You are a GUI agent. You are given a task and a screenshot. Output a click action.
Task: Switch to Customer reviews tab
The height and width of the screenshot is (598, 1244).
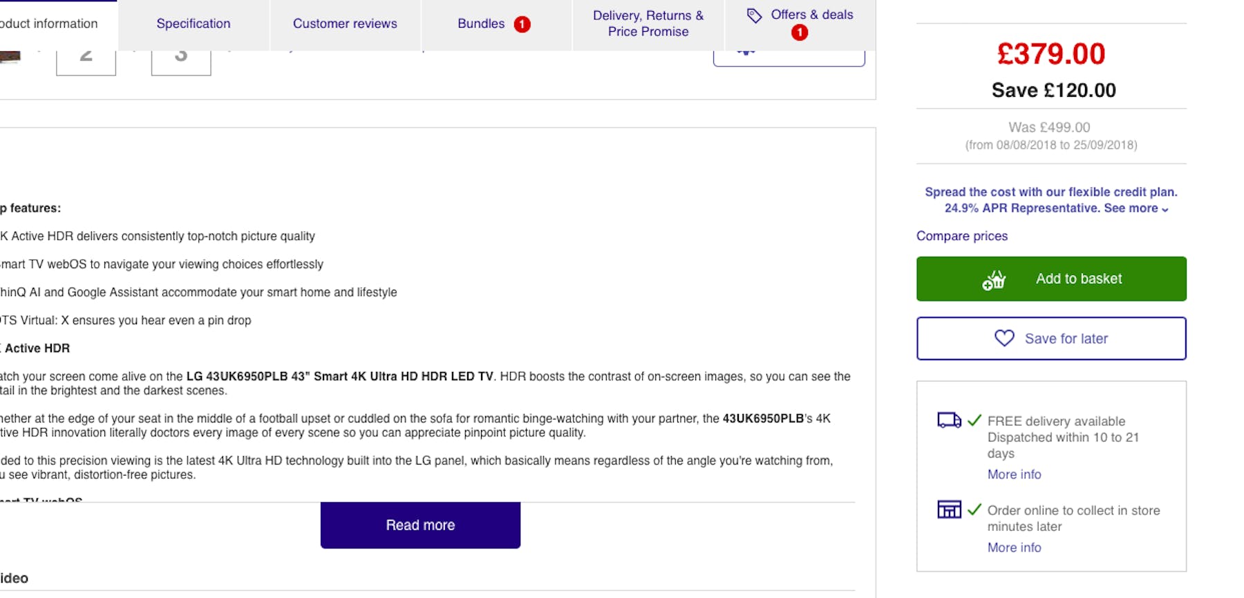click(x=345, y=24)
